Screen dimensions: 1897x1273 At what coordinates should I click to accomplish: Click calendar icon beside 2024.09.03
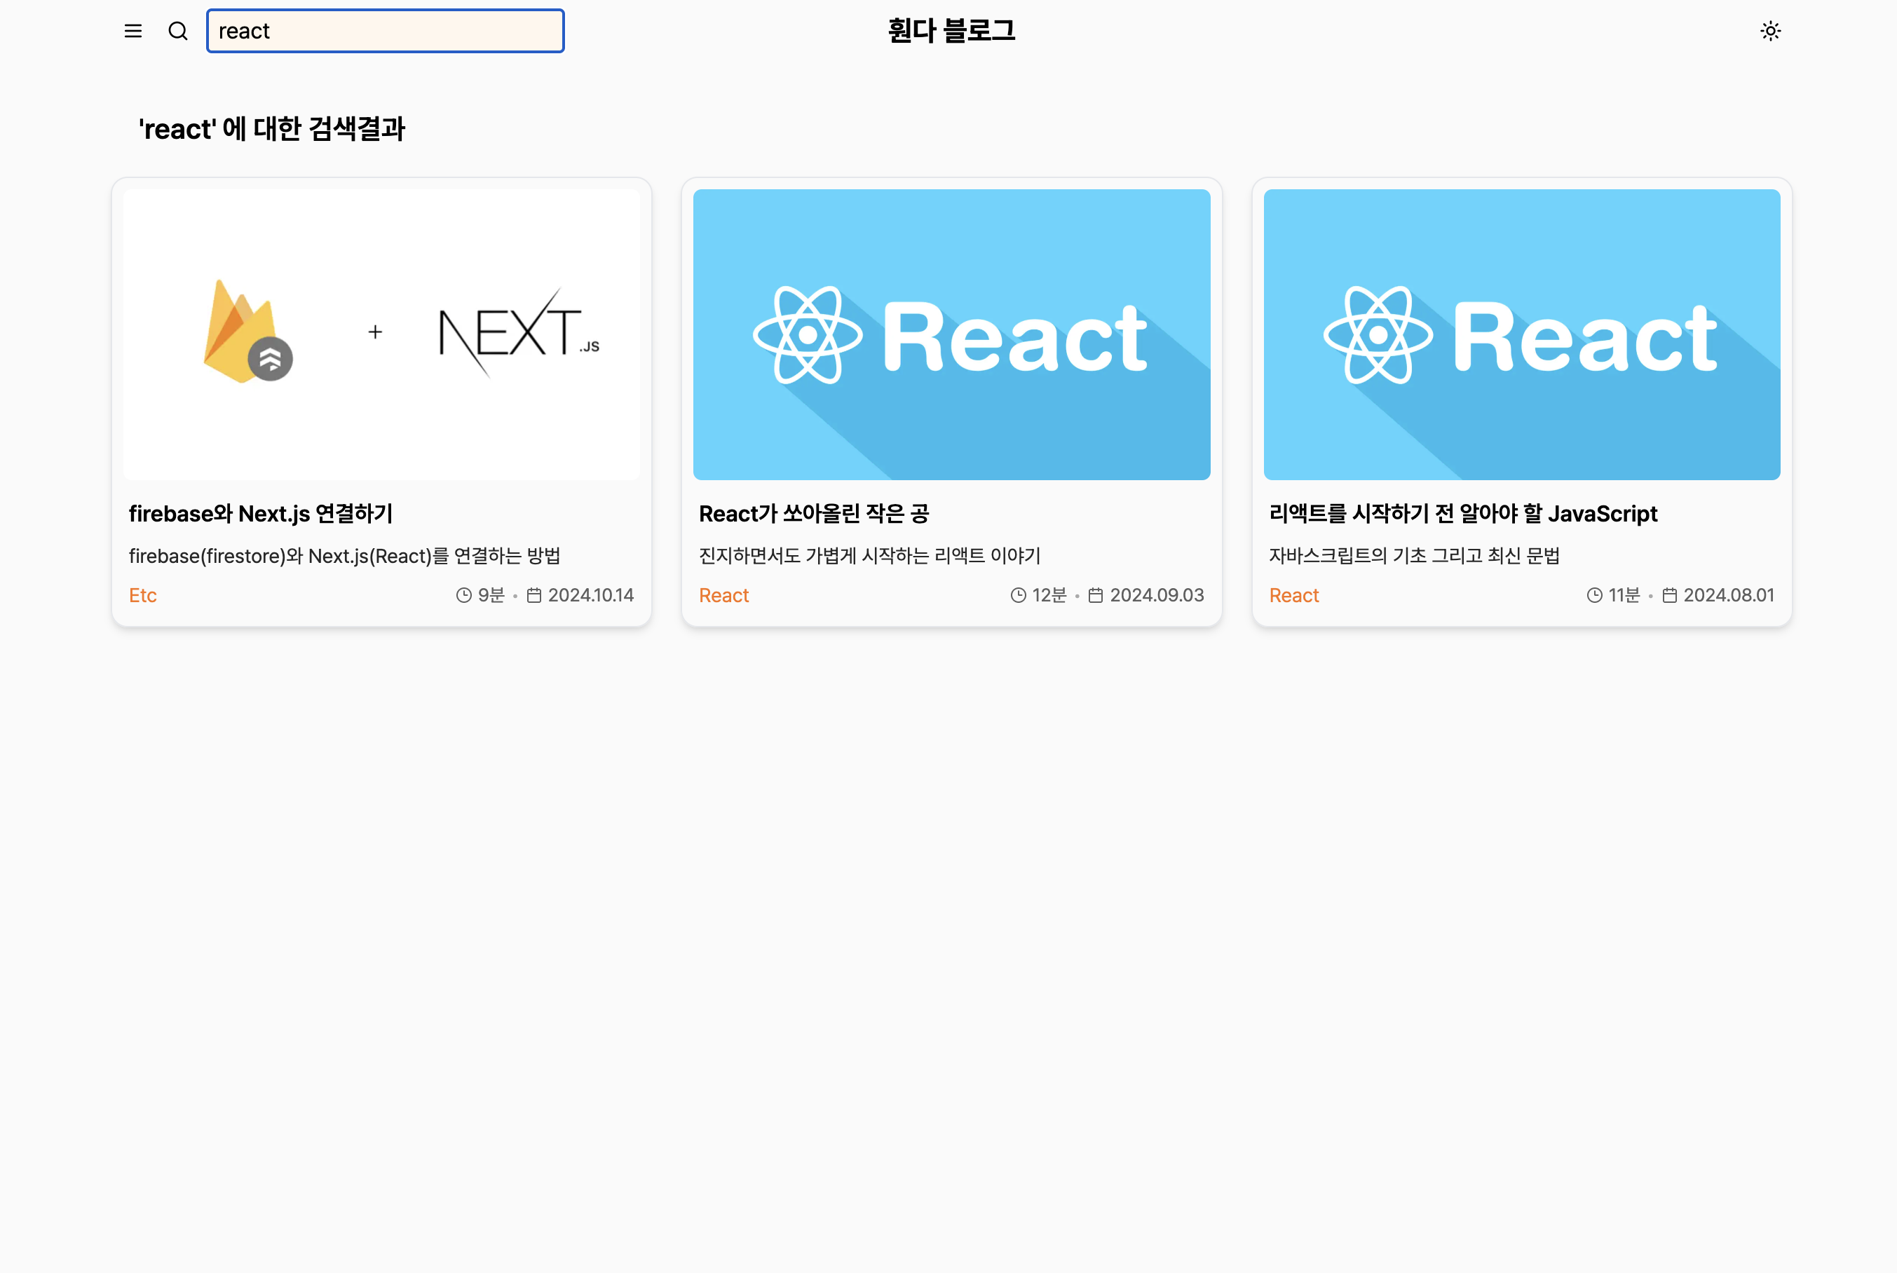(1096, 595)
